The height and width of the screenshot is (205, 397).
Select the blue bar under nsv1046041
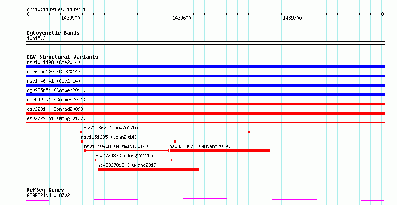coord(205,85)
